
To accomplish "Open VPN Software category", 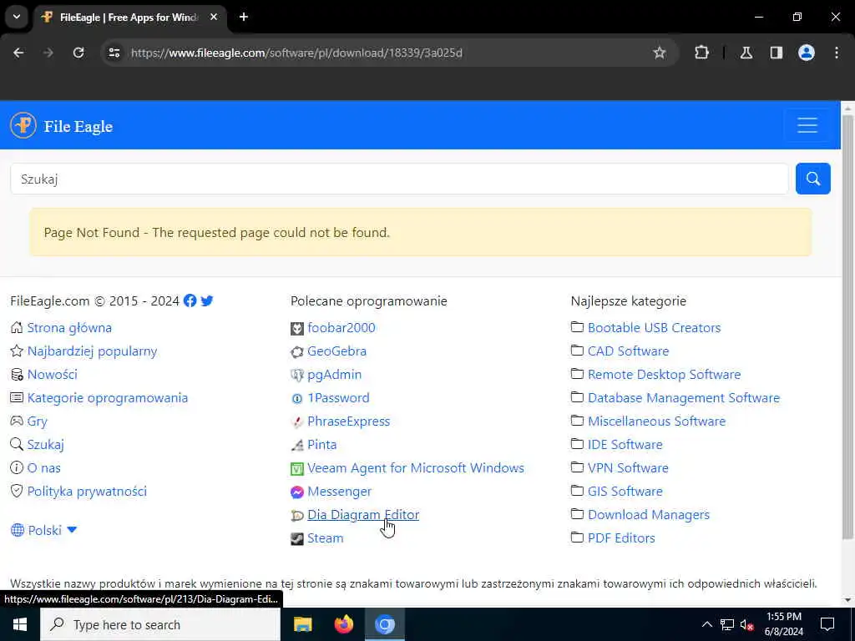I will point(628,468).
